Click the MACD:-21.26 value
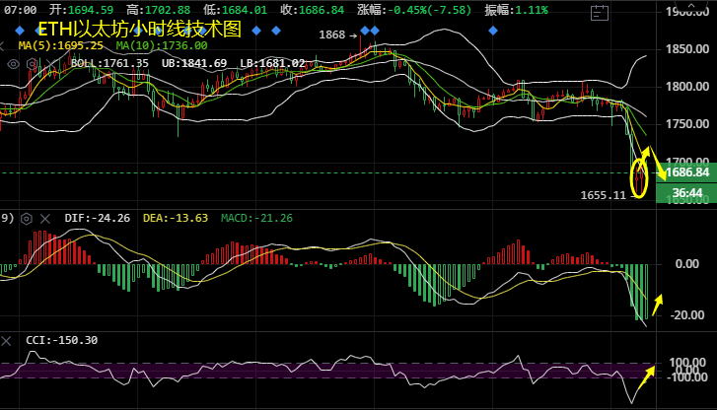 coord(257,218)
